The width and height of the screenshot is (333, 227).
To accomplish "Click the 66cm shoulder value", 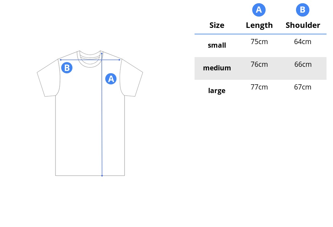I will pyautogui.click(x=303, y=64).
